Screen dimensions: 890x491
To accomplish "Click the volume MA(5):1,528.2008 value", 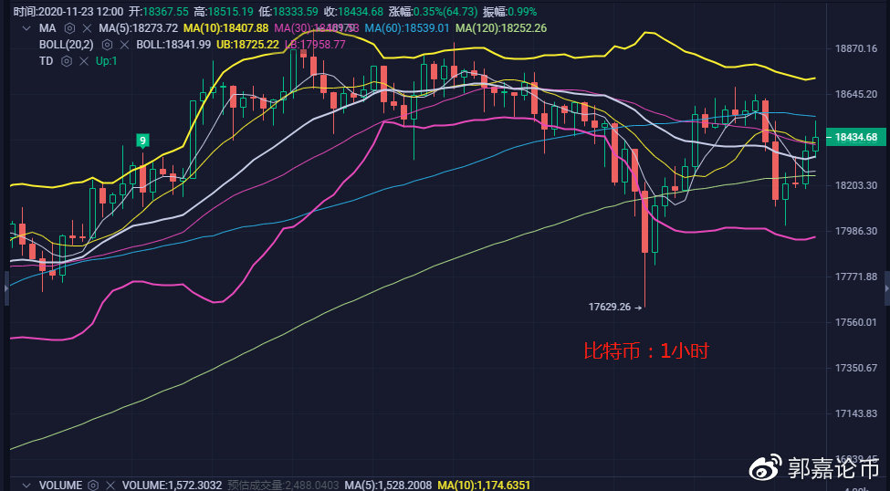I will [388, 486].
